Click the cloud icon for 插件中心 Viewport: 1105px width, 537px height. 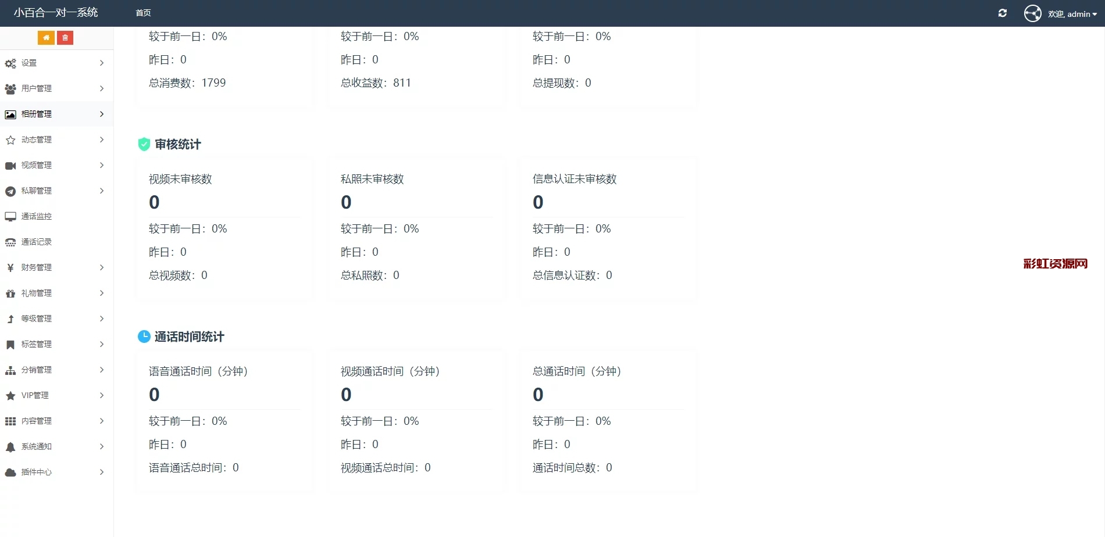pos(10,472)
